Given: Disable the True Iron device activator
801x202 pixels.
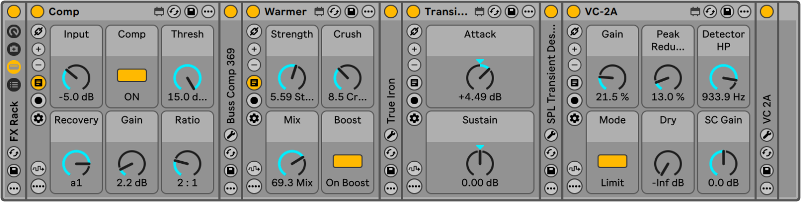Looking at the screenshot, I should coord(391,11).
